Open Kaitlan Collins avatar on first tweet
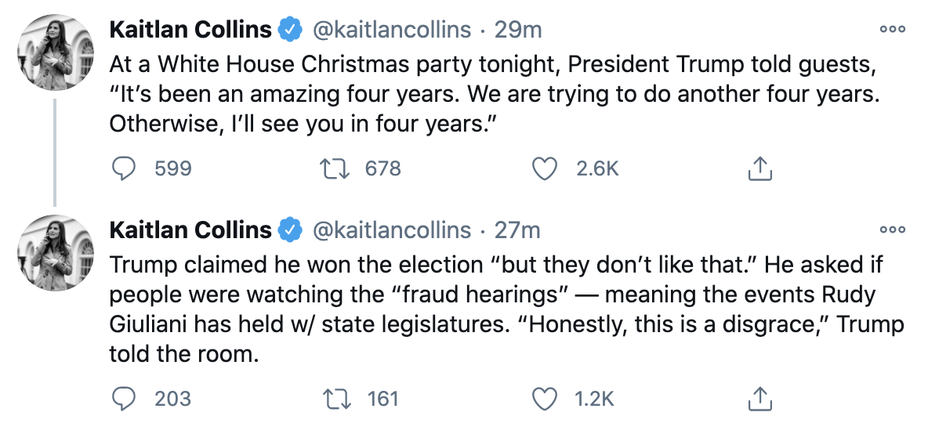Image resolution: width=928 pixels, height=423 pixels. click(55, 53)
